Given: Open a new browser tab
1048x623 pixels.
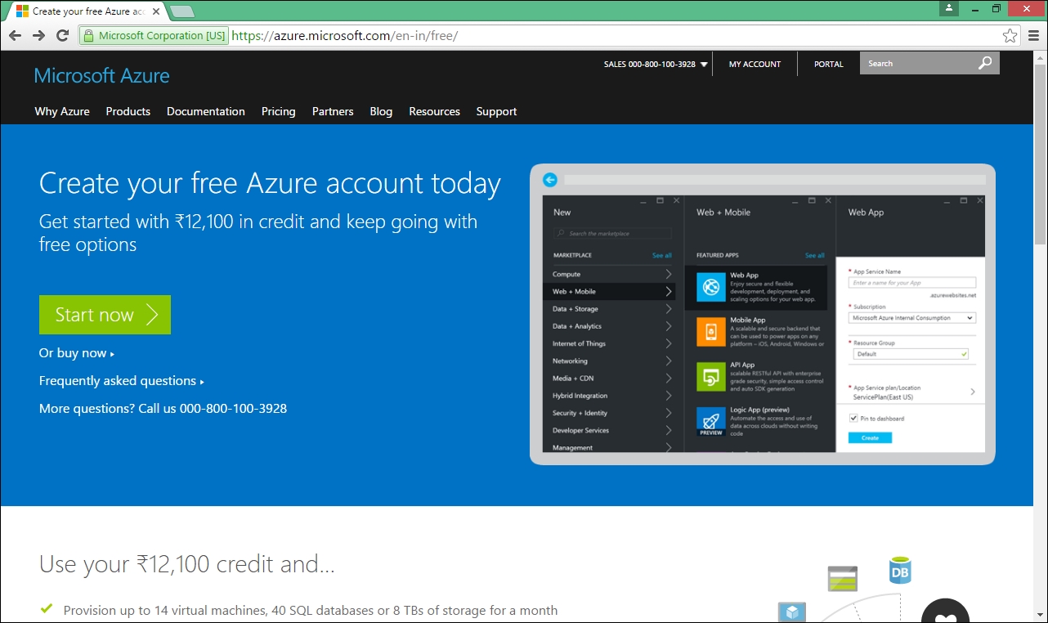Looking at the screenshot, I should pos(181,11).
